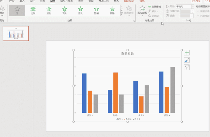Apply the 擦除 (Wipe) animation
Viewport: 210px width, 137px height.
point(112,10)
